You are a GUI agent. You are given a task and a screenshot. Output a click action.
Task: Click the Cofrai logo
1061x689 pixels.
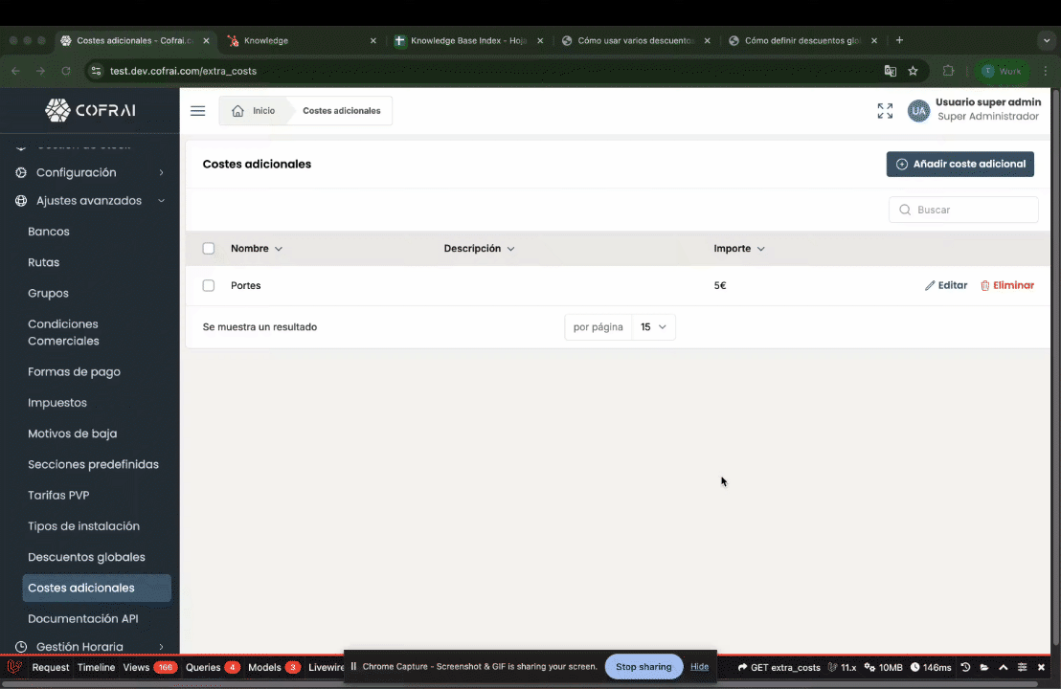(x=90, y=111)
